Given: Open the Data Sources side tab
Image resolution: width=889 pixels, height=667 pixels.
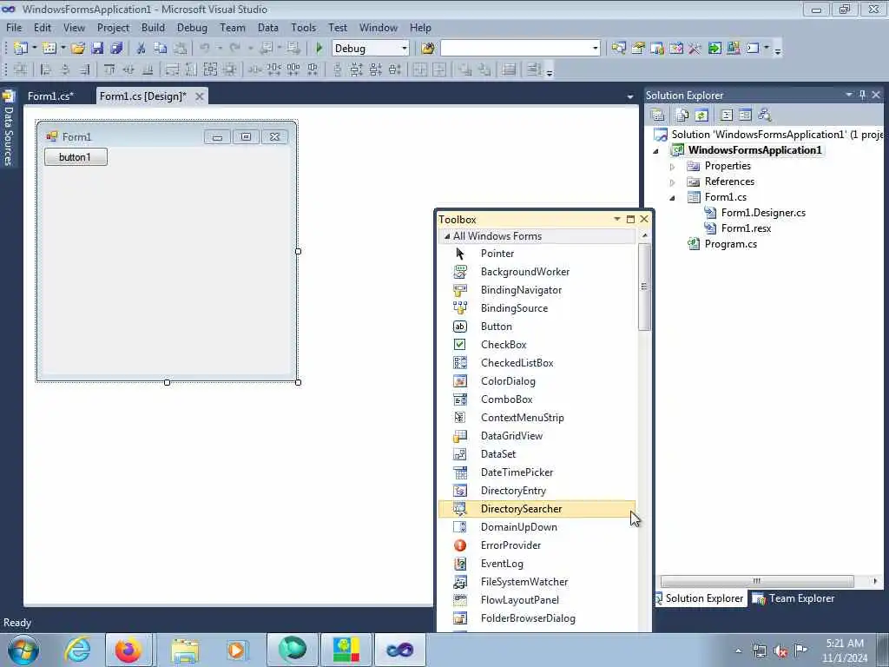Looking at the screenshot, I should (x=9, y=129).
